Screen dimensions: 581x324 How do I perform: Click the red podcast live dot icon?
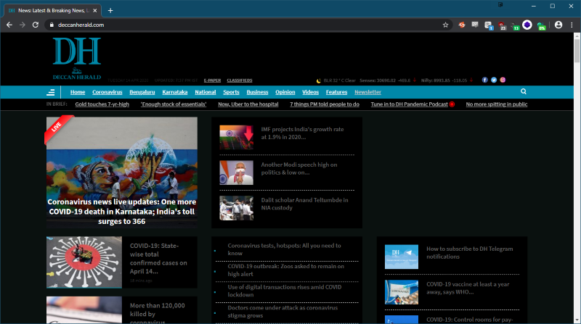pyautogui.click(x=452, y=104)
